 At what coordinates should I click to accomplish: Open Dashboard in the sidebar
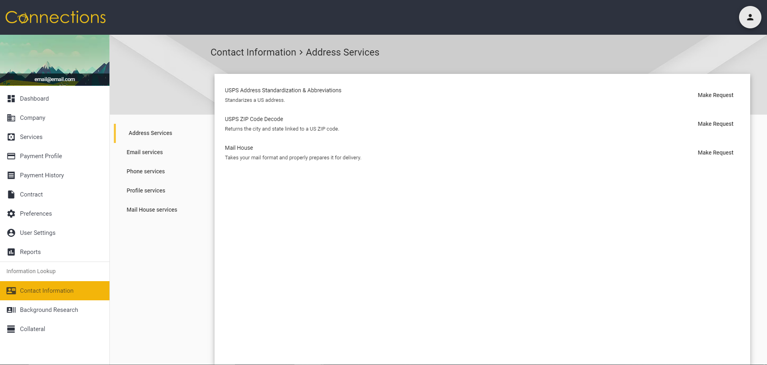pos(55,99)
